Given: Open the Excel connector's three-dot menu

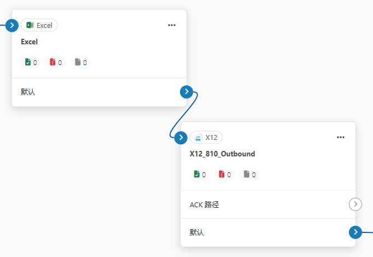Looking at the screenshot, I should pos(172,25).
